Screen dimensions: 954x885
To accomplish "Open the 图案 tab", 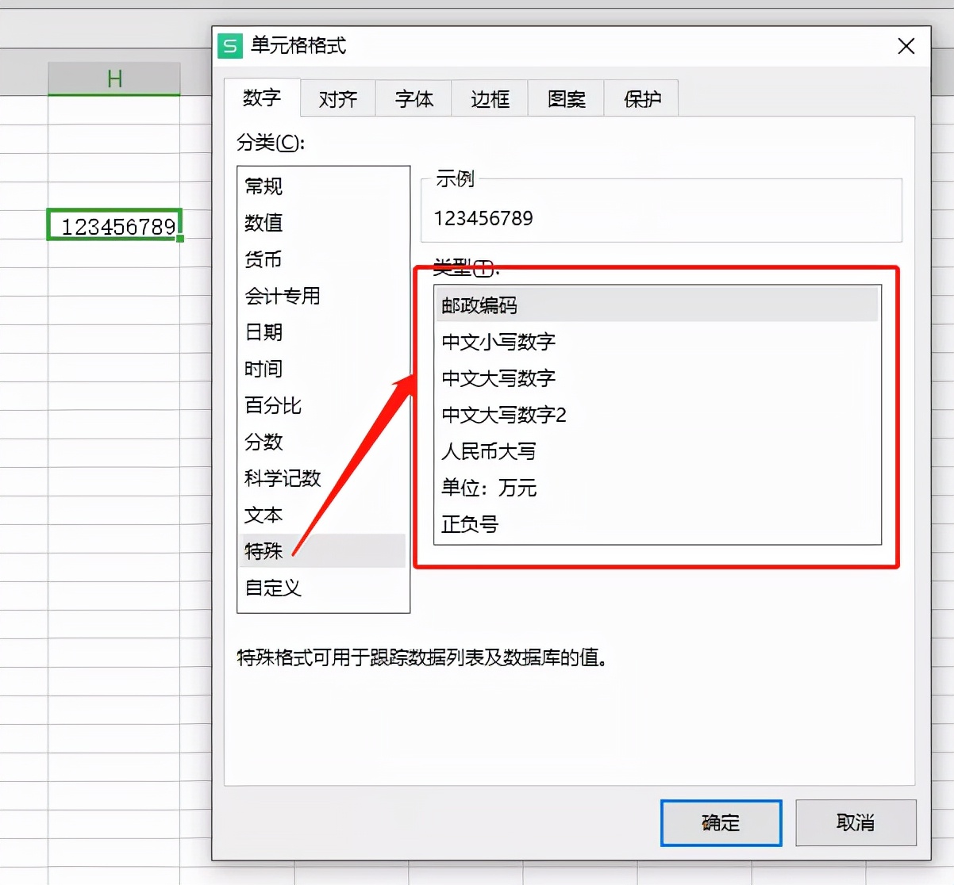I will tap(565, 98).
